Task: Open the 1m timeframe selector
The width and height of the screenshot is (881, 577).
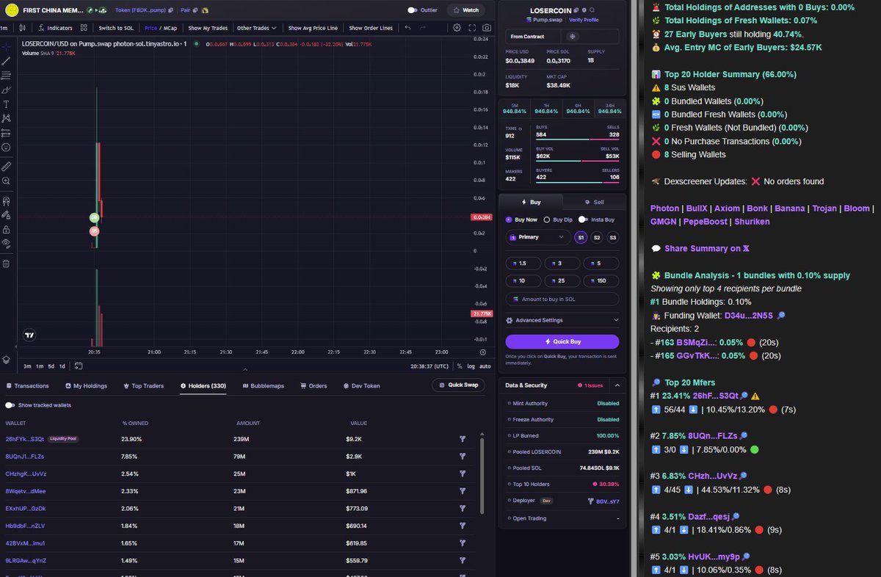Action: point(4,28)
